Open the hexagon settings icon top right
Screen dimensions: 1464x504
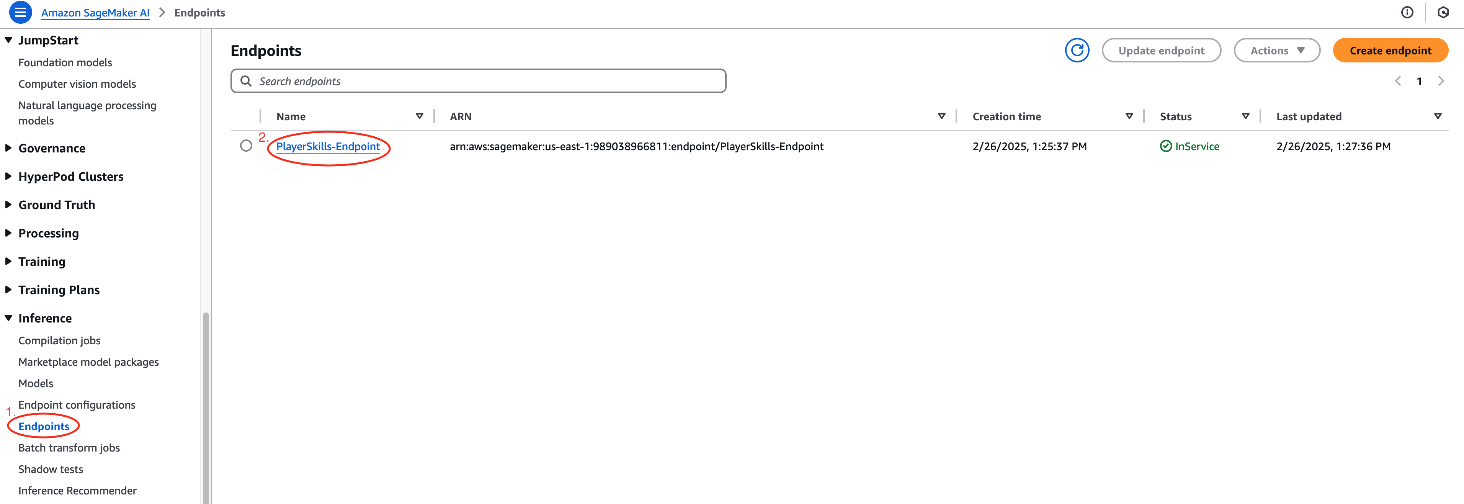click(1443, 13)
